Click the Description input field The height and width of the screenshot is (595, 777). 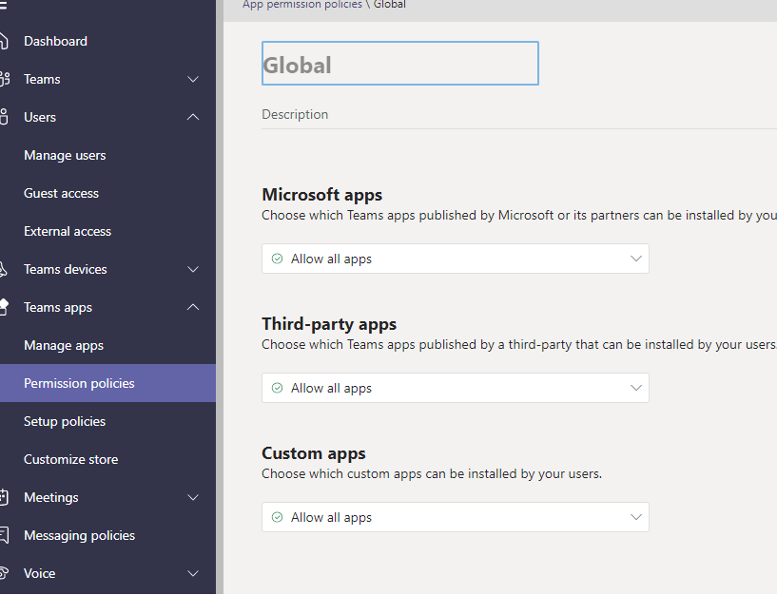[x=519, y=115]
